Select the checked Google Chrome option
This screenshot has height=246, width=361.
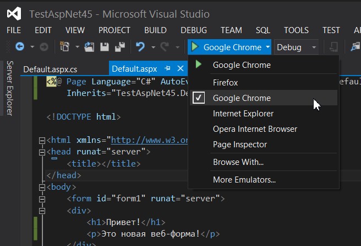click(x=264, y=98)
